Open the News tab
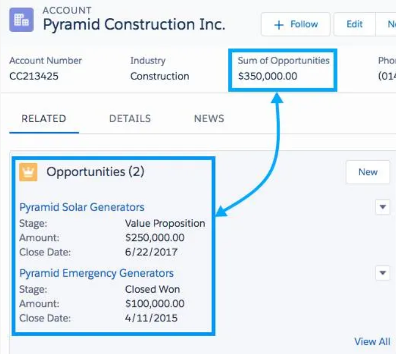The height and width of the screenshot is (354, 396). tap(209, 119)
